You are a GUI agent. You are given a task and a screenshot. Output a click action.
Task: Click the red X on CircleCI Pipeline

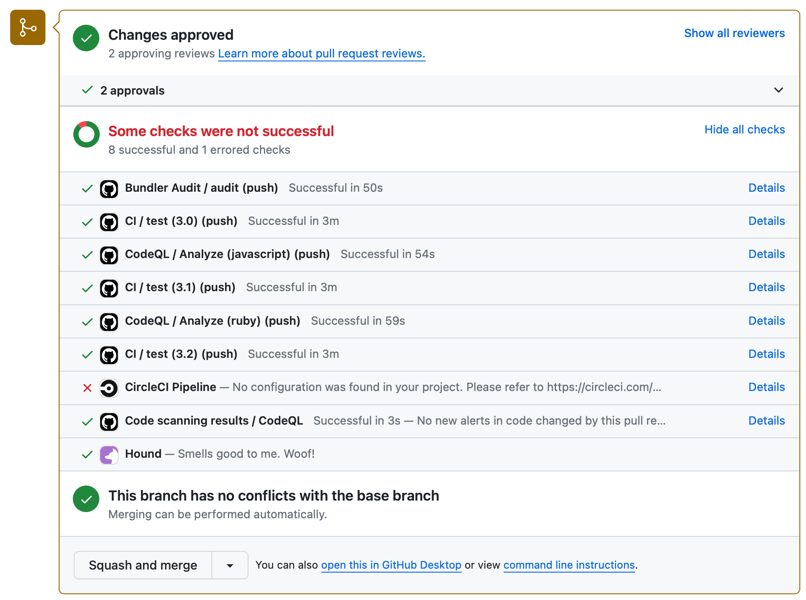tap(87, 388)
